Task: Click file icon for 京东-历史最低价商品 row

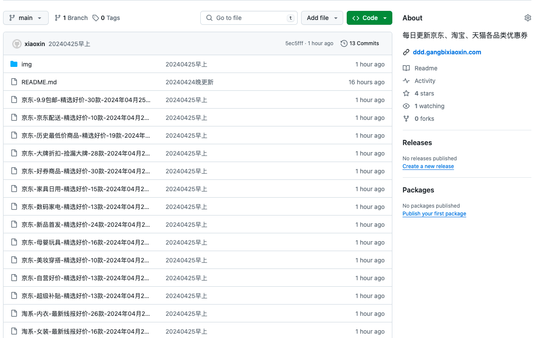Action: click(x=14, y=136)
